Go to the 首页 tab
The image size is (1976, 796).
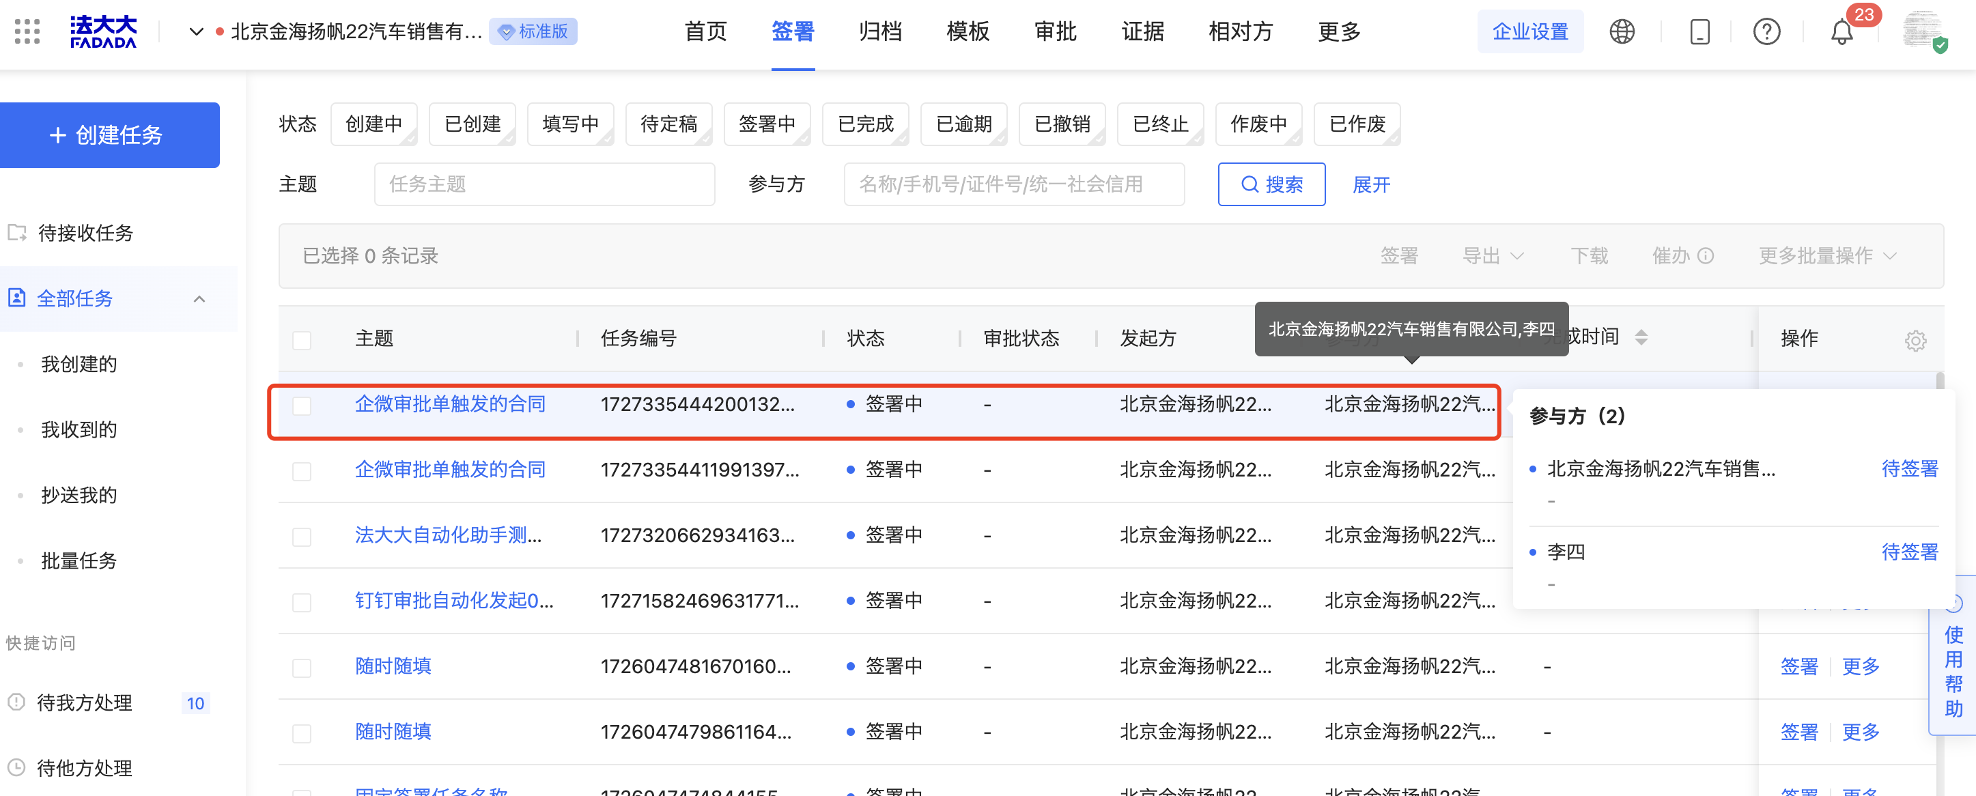[706, 31]
